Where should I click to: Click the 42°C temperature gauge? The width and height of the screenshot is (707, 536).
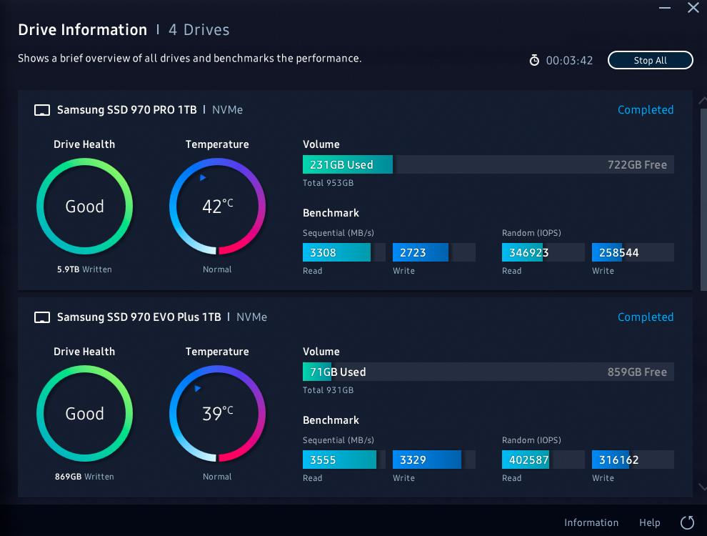pyautogui.click(x=217, y=207)
